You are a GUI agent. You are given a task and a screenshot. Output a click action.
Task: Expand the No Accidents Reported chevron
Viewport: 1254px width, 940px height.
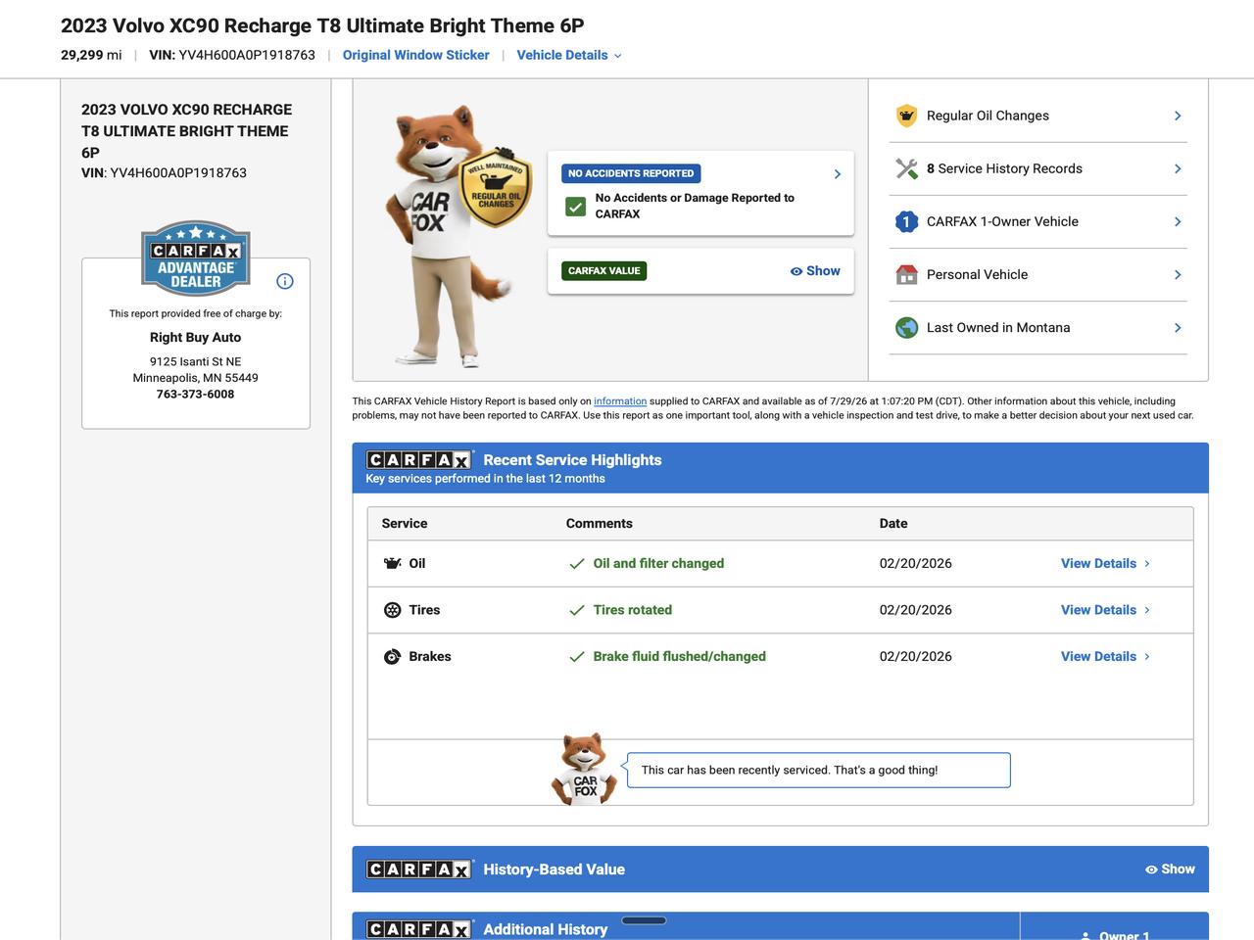point(838,174)
